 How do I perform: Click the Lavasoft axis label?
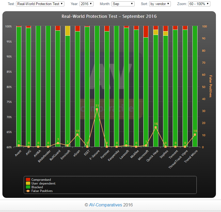(x=124, y=155)
